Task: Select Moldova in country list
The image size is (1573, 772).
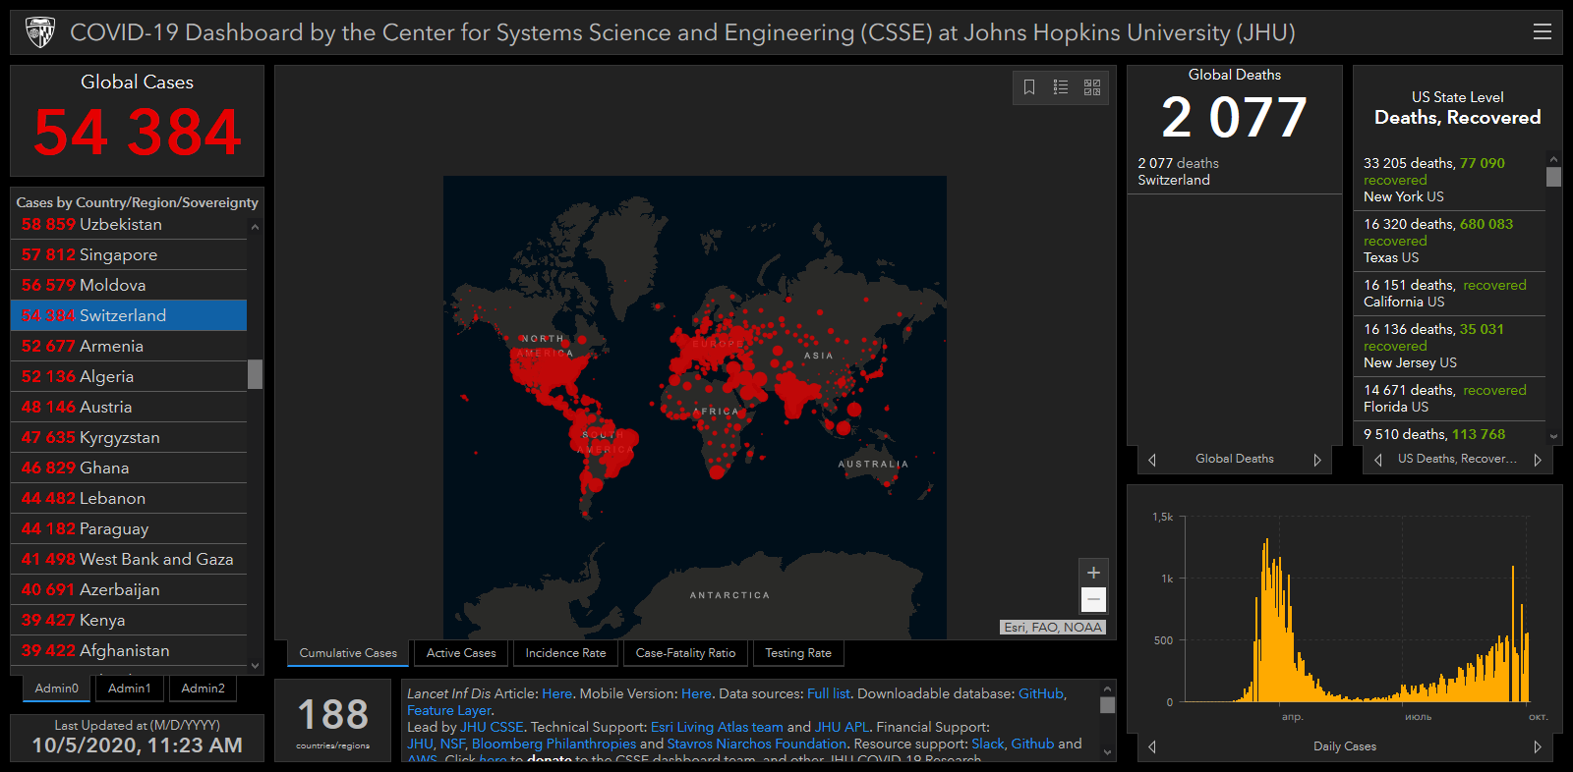Action: (x=129, y=285)
